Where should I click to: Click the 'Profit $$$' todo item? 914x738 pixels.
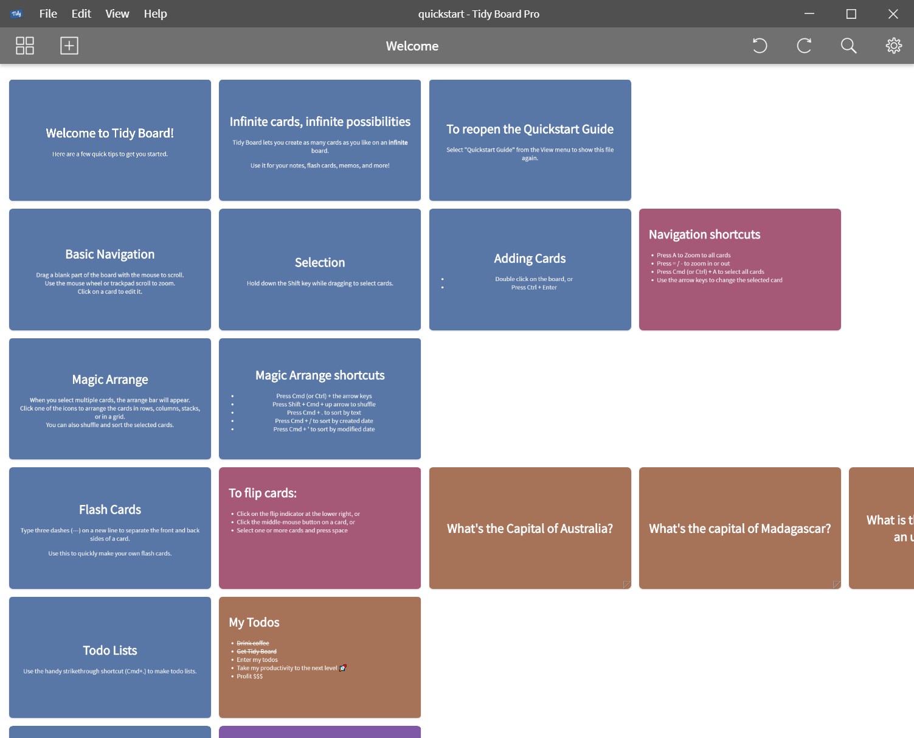(x=250, y=677)
